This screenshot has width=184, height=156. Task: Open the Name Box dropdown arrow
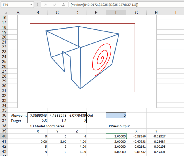click(x=31, y=5)
